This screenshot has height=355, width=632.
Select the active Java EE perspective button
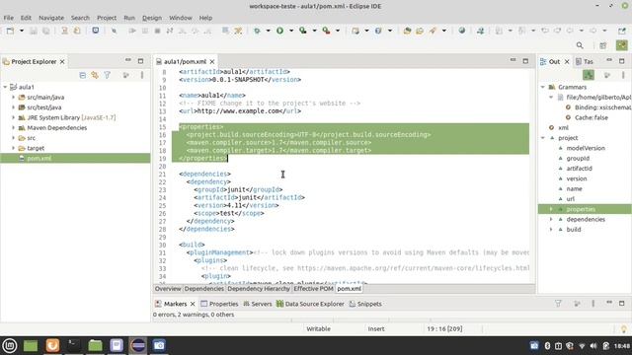click(621, 45)
